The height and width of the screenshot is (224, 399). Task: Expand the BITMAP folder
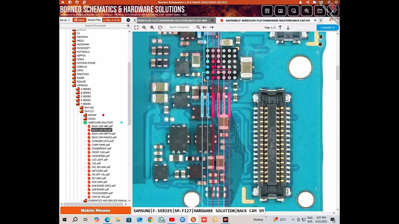tap(85, 115)
